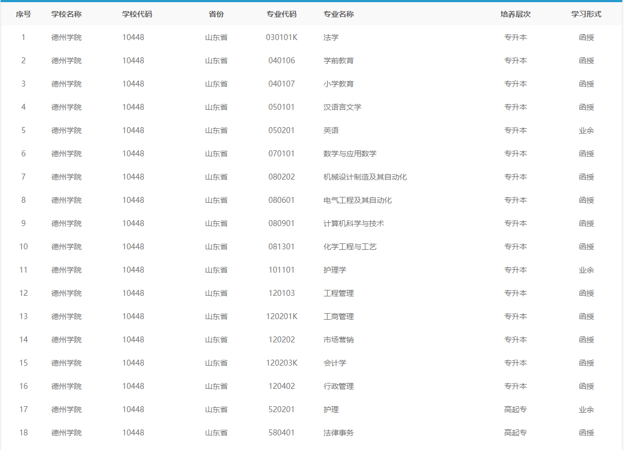Screen dimensions: 624x450
Task: Click sequence number 7
Action: pos(23,177)
